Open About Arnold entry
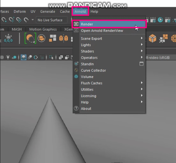The width and height of the screenshot is (176, 163). (109, 109)
